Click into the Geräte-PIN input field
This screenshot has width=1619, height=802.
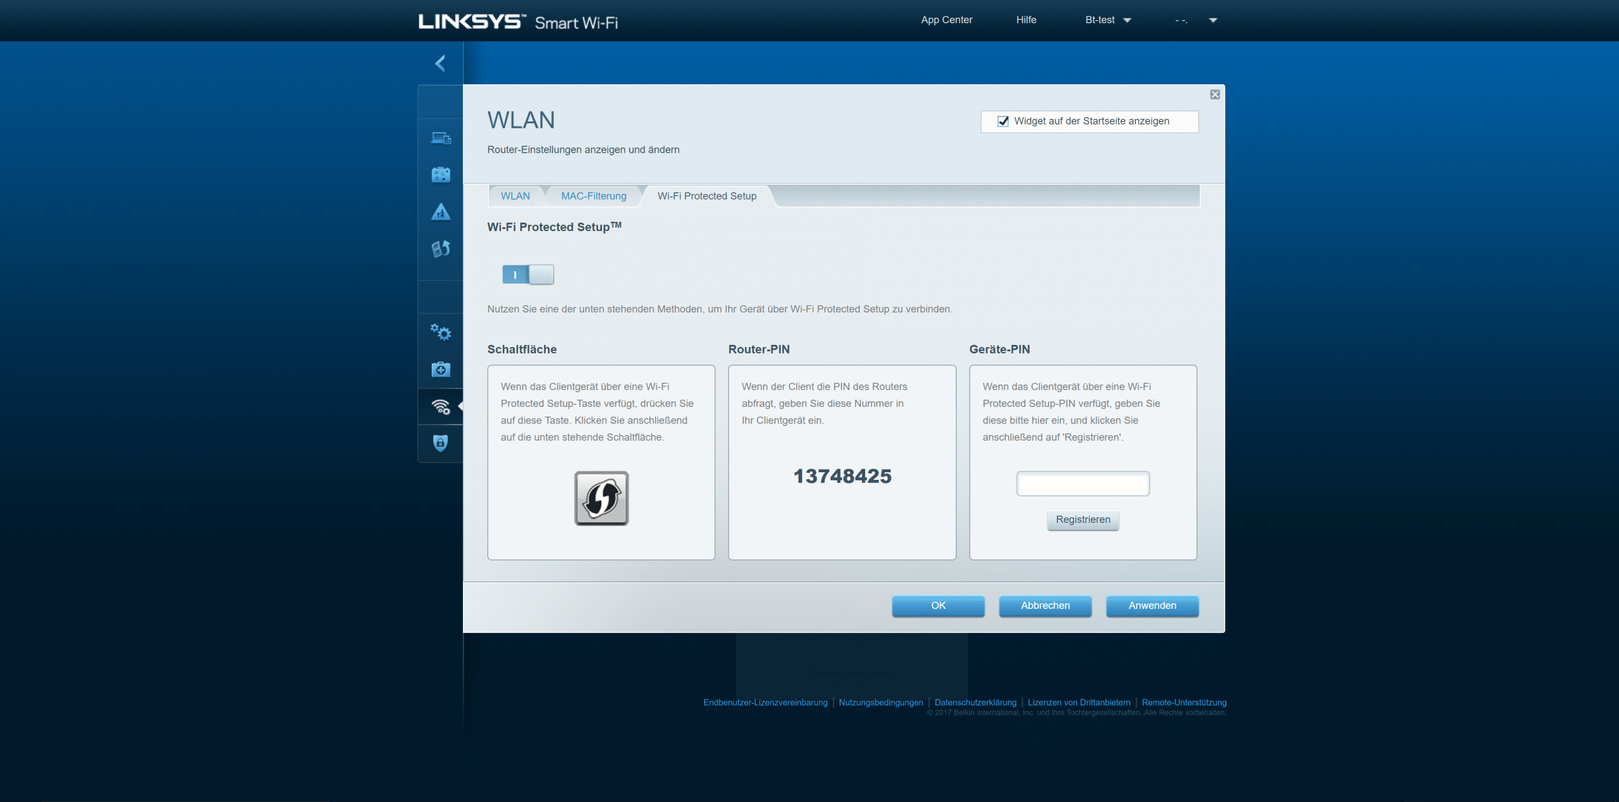[1082, 484]
